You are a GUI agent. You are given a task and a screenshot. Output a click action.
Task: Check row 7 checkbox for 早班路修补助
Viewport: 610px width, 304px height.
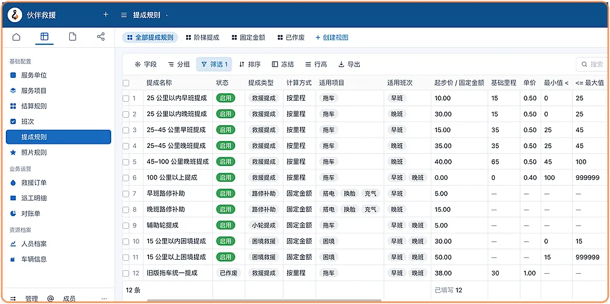126,194
